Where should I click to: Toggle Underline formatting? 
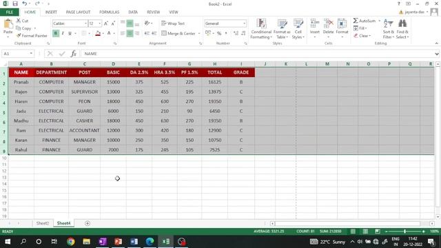coord(70,34)
